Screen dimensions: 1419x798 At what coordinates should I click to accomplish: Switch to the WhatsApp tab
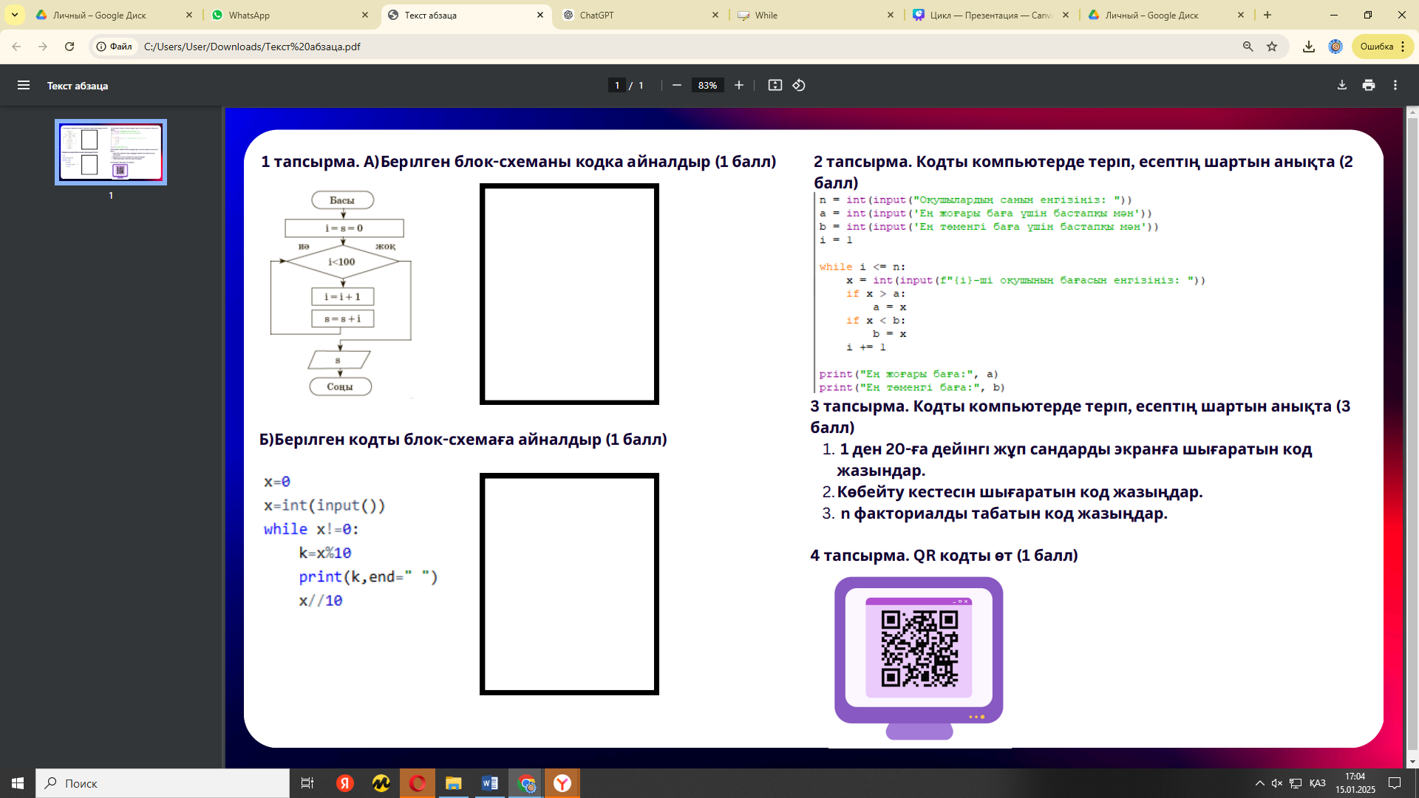[288, 15]
